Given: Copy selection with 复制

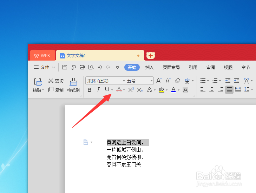Looking at the screenshot, I should (56, 90).
